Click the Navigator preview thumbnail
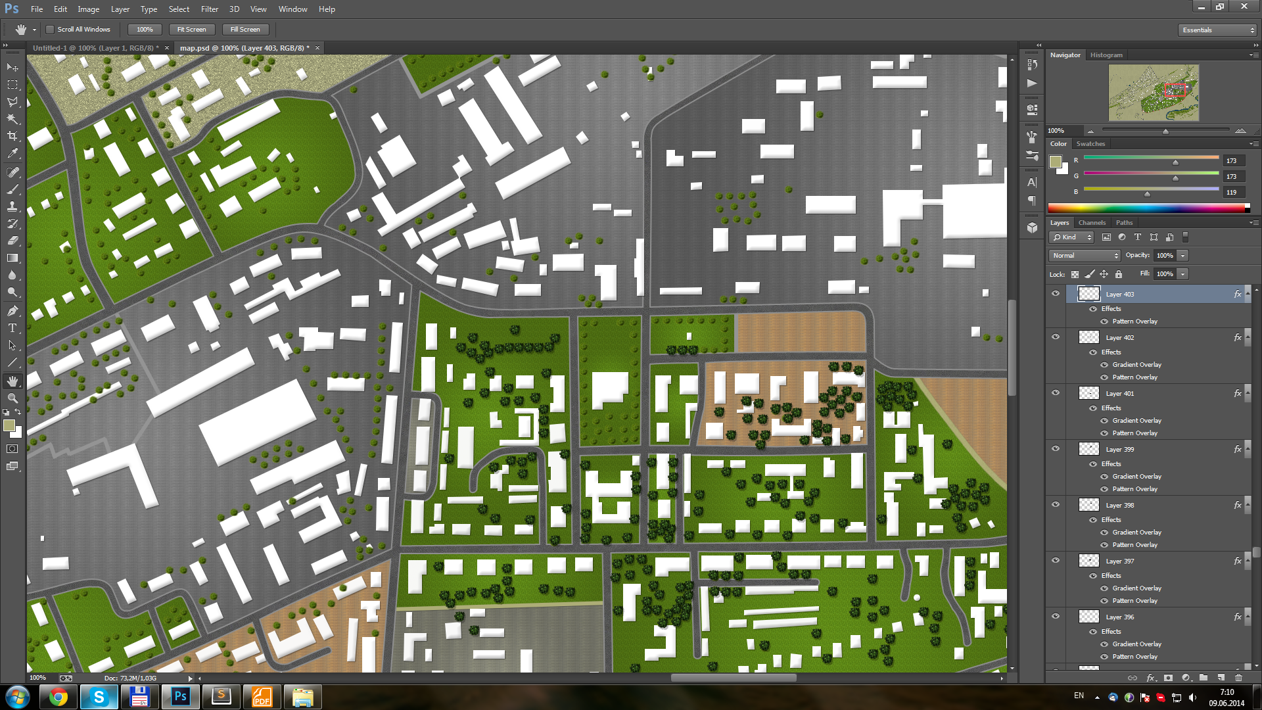 pos(1153,92)
